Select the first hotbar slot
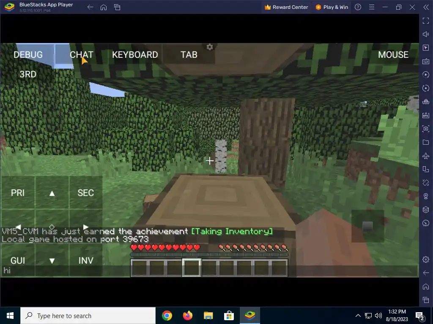Image resolution: width=433 pixels, height=324 pixels. (140, 267)
